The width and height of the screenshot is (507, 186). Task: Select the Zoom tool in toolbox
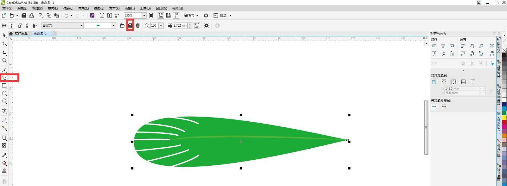coord(4,61)
